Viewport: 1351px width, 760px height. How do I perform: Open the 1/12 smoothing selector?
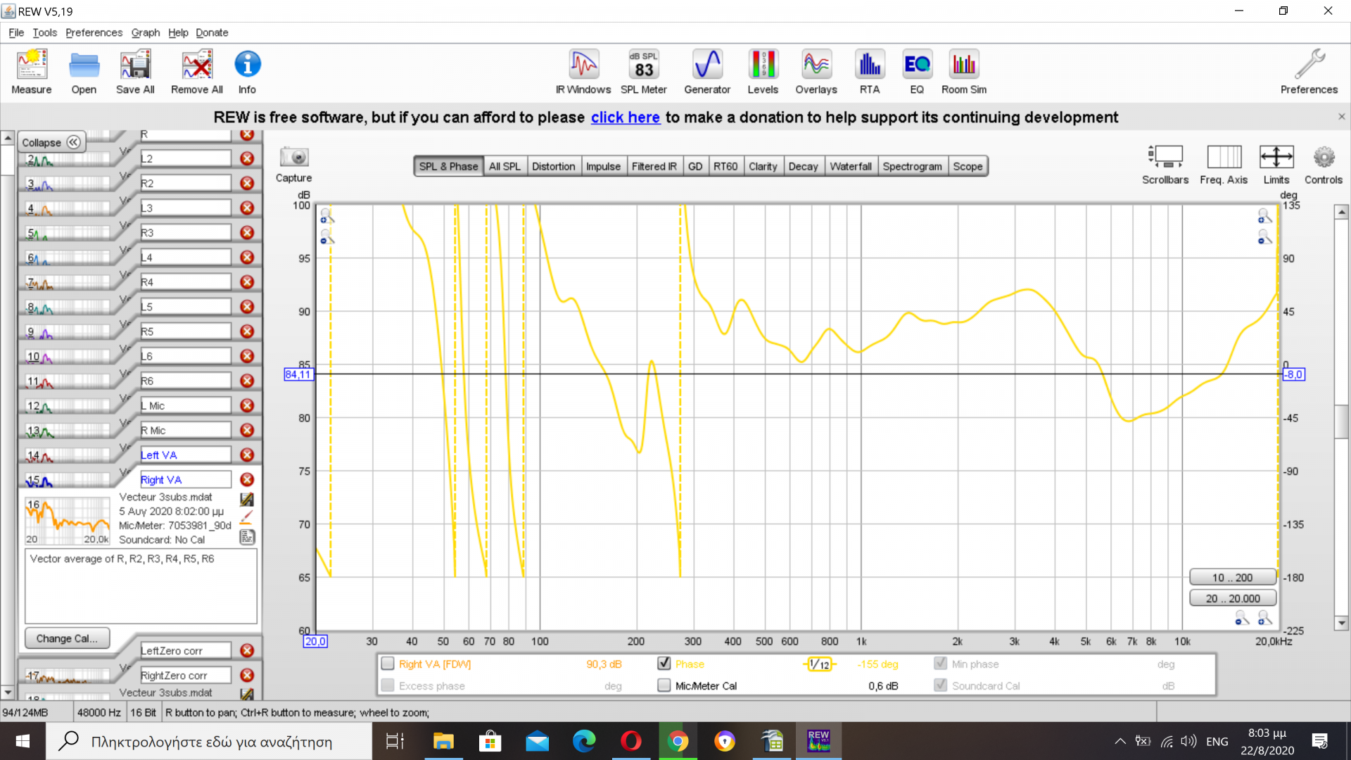(x=819, y=664)
